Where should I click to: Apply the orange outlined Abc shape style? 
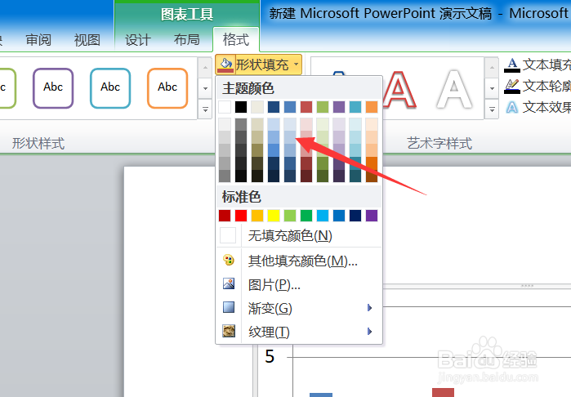pos(167,88)
